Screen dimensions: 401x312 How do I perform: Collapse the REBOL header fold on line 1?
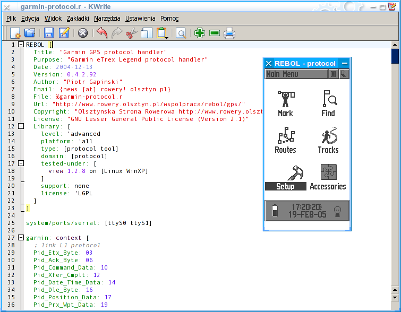click(x=21, y=45)
